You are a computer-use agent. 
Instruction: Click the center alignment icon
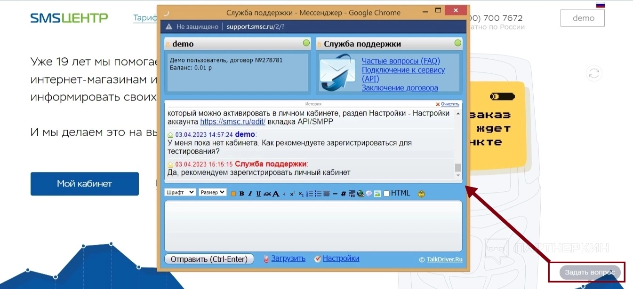pyautogui.click(x=327, y=194)
